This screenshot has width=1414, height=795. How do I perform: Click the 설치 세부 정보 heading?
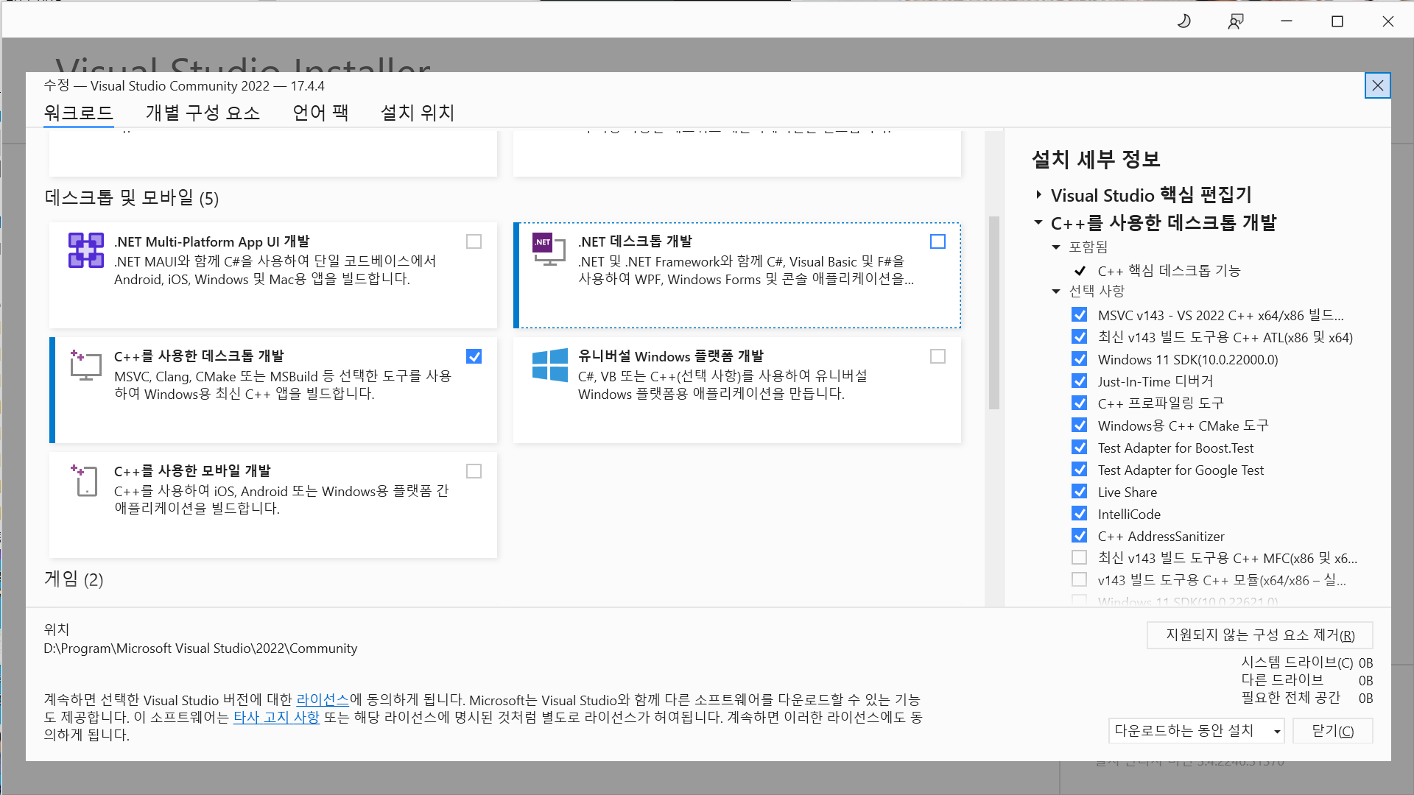tap(1096, 159)
